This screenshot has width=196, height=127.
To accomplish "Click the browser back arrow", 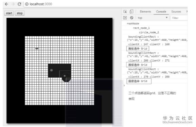I will click(6, 4).
